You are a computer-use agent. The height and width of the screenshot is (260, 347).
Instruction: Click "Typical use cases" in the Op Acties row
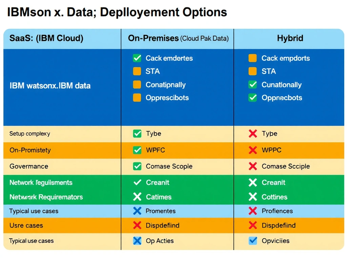point(31,241)
